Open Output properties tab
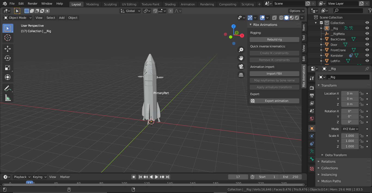This screenshot has height=193, width=372. [x=312, y=96]
